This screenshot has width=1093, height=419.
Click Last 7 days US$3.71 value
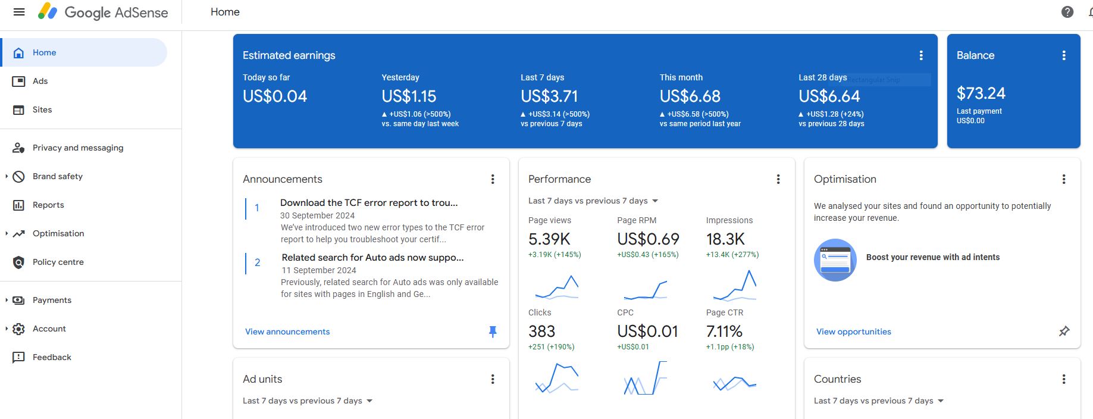click(x=549, y=96)
